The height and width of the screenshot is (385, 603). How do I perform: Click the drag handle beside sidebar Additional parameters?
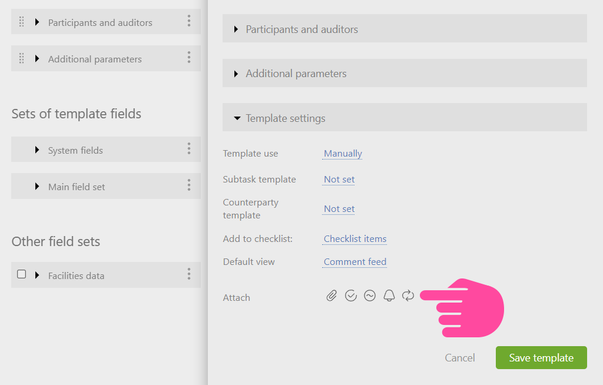pyautogui.click(x=22, y=58)
